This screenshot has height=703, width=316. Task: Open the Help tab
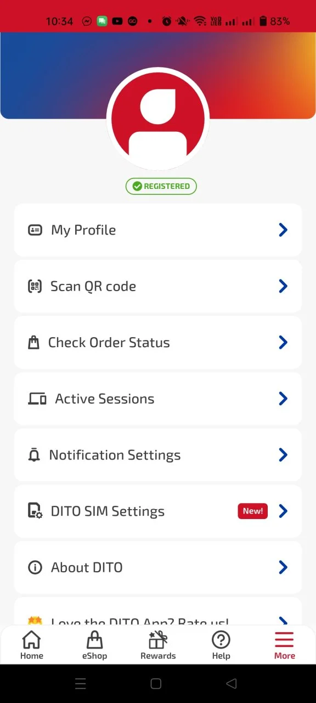(x=221, y=645)
